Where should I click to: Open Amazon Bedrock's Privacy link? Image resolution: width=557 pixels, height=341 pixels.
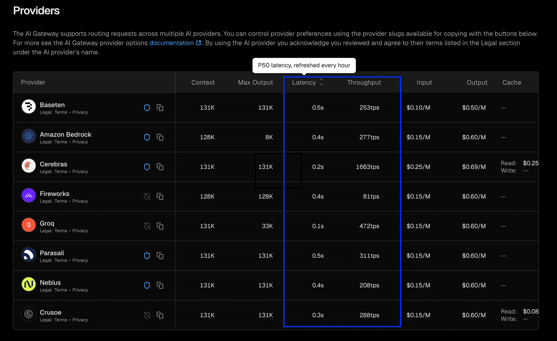tap(80, 142)
